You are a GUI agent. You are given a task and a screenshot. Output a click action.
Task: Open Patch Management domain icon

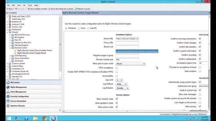[x=8, y=92]
